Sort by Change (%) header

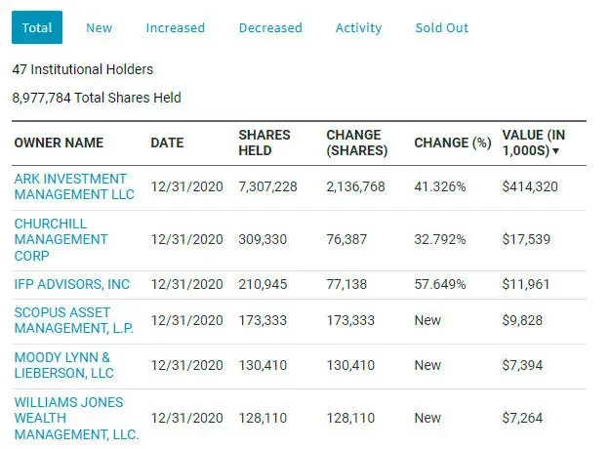pos(452,143)
